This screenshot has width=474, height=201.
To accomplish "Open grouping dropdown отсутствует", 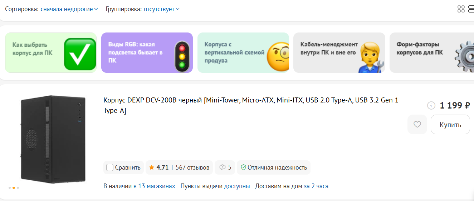I will [162, 9].
